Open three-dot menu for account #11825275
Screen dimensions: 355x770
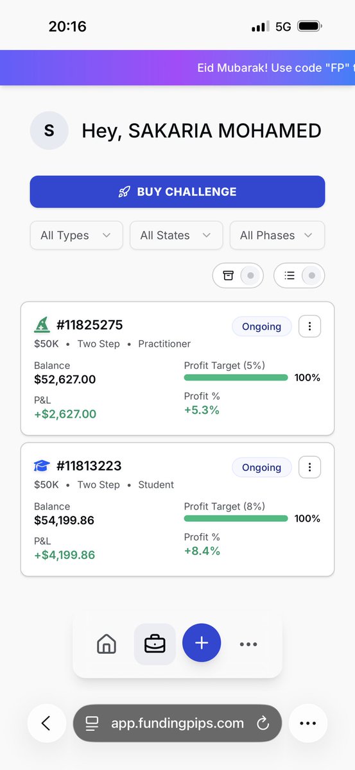tap(309, 327)
